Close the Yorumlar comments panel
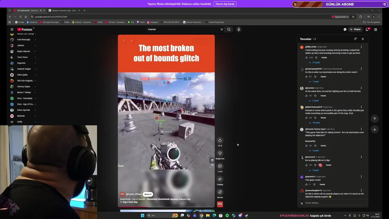 point(363,39)
